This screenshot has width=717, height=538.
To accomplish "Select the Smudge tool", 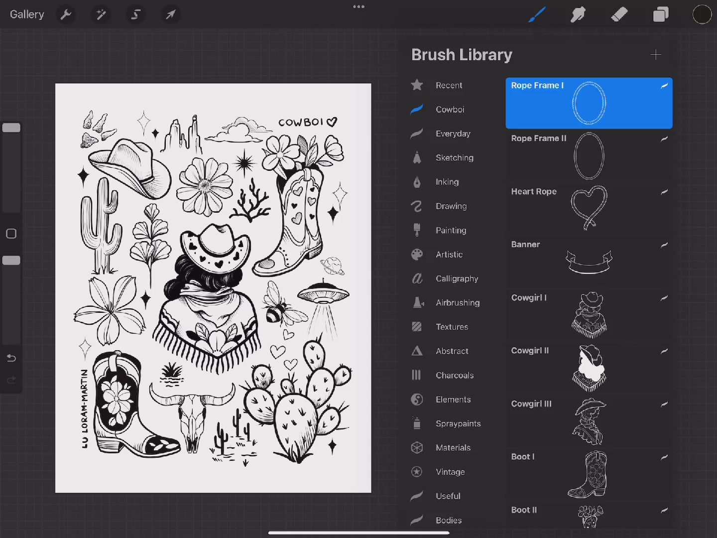I will click(578, 14).
